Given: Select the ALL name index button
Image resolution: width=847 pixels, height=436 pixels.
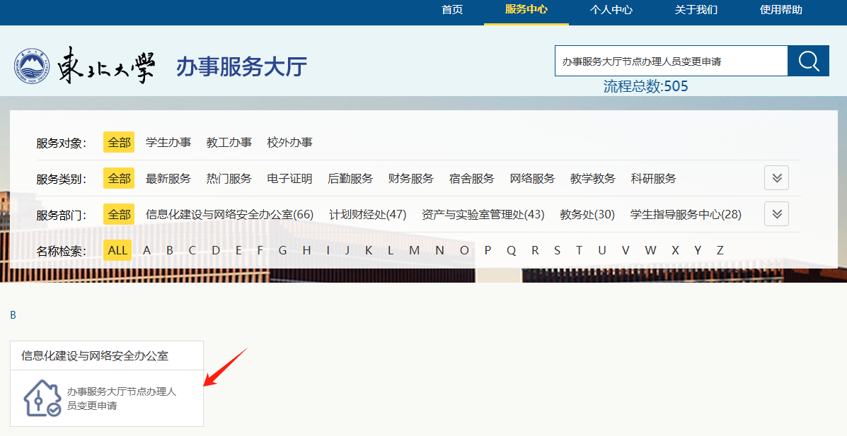Looking at the screenshot, I should tap(118, 250).
